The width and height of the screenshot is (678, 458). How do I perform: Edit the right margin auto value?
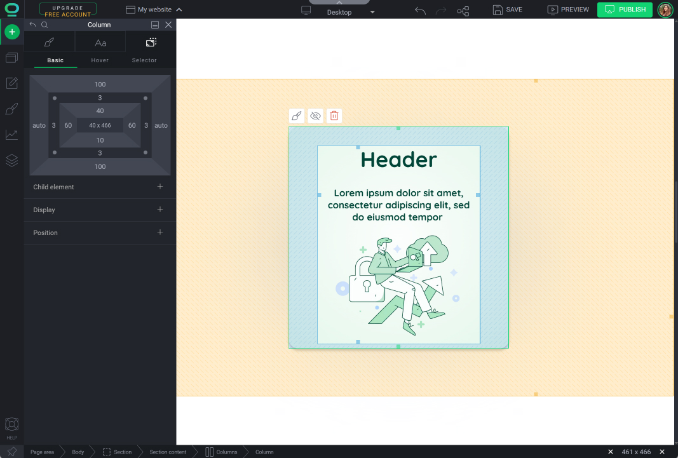pyautogui.click(x=161, y=125)
